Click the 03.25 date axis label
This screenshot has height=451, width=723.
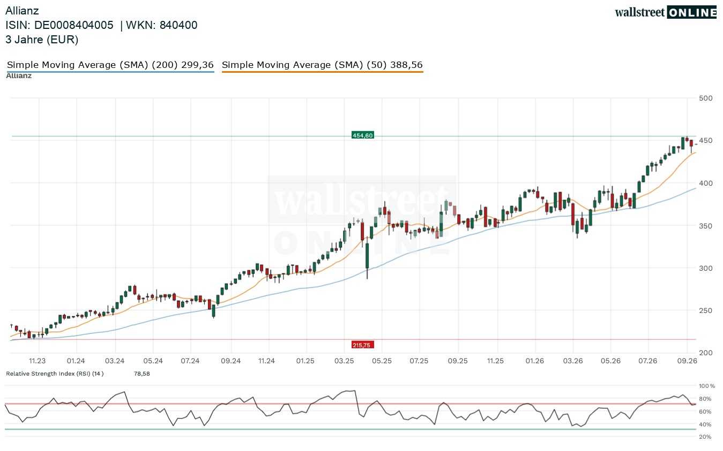344,361
